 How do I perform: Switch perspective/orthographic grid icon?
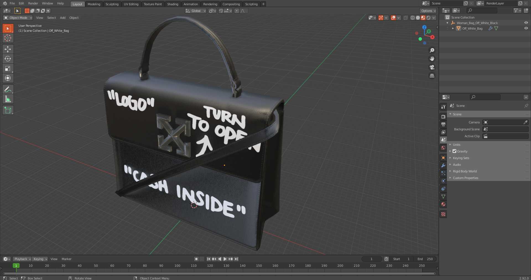(x=432, y=76)
